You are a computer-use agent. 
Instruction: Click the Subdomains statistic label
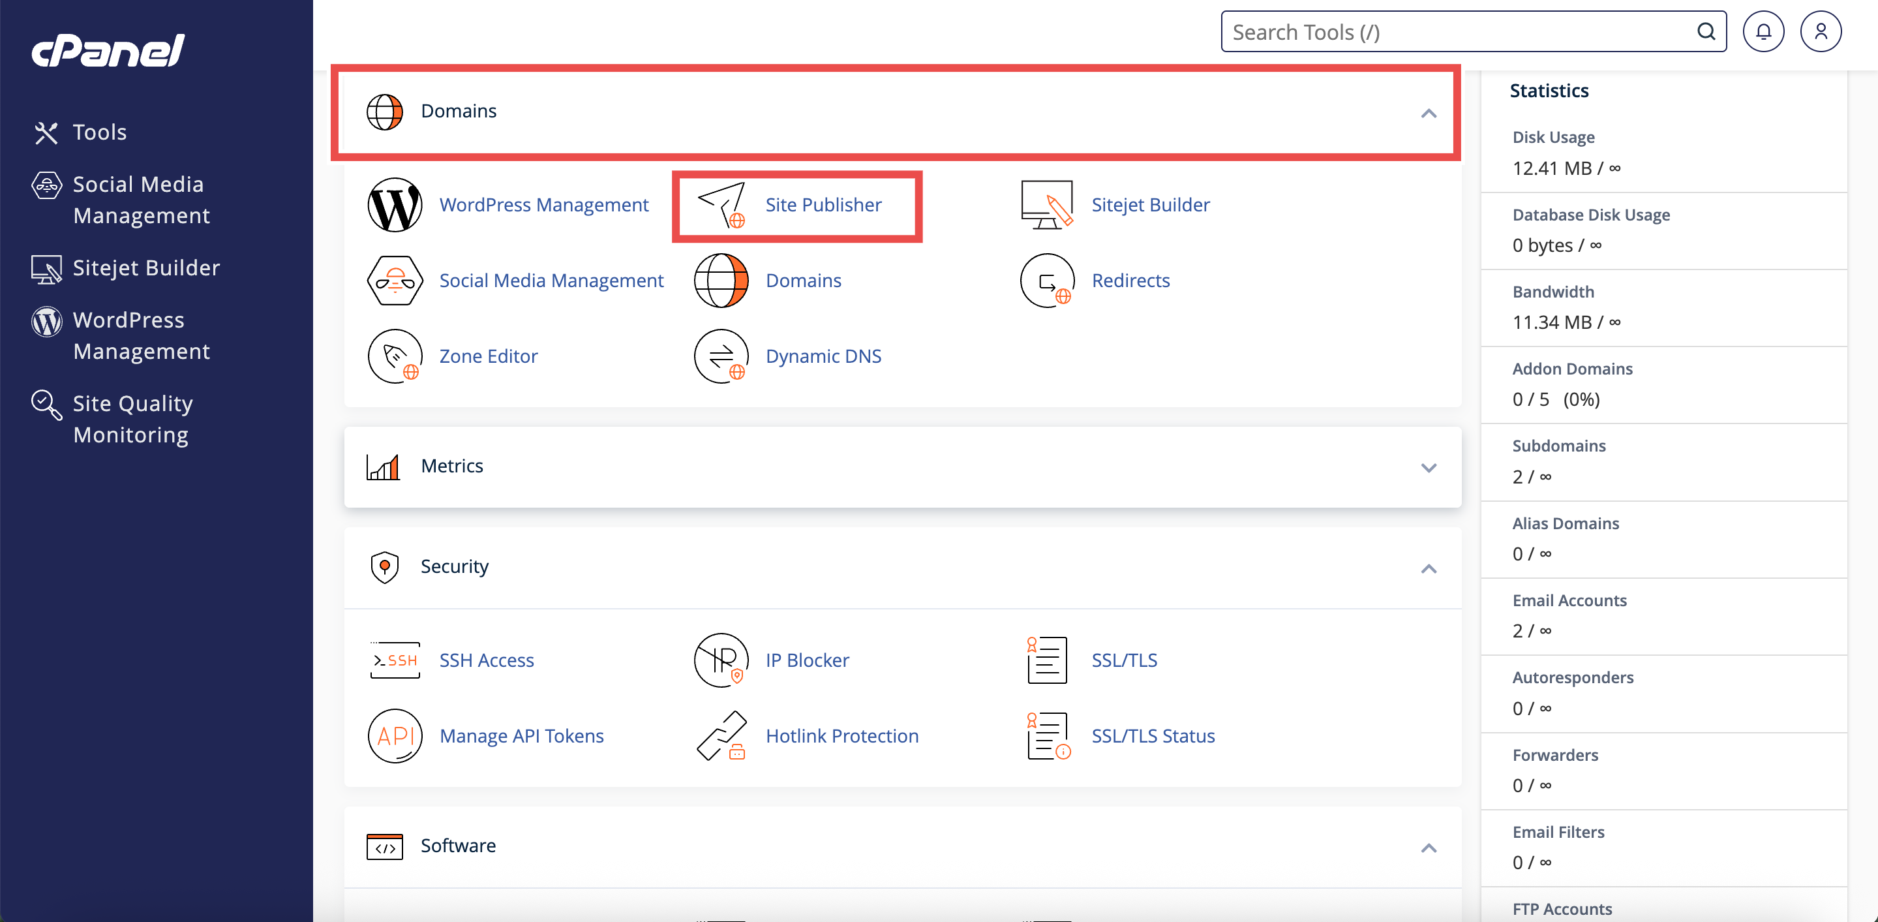(x=1558, y=446)
